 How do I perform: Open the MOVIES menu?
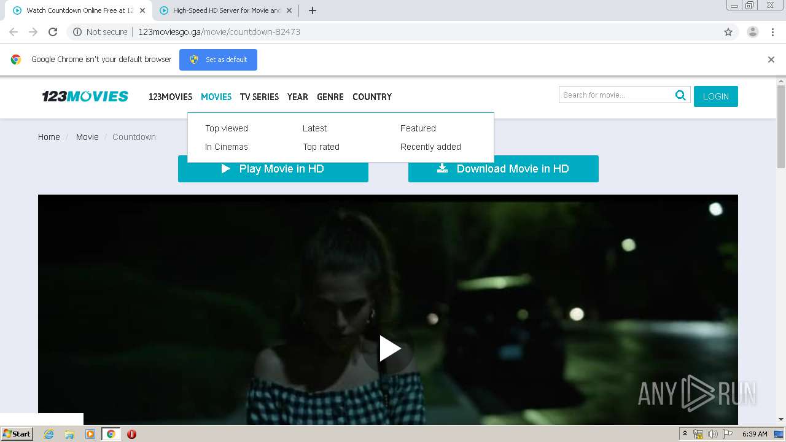point(216,97)
